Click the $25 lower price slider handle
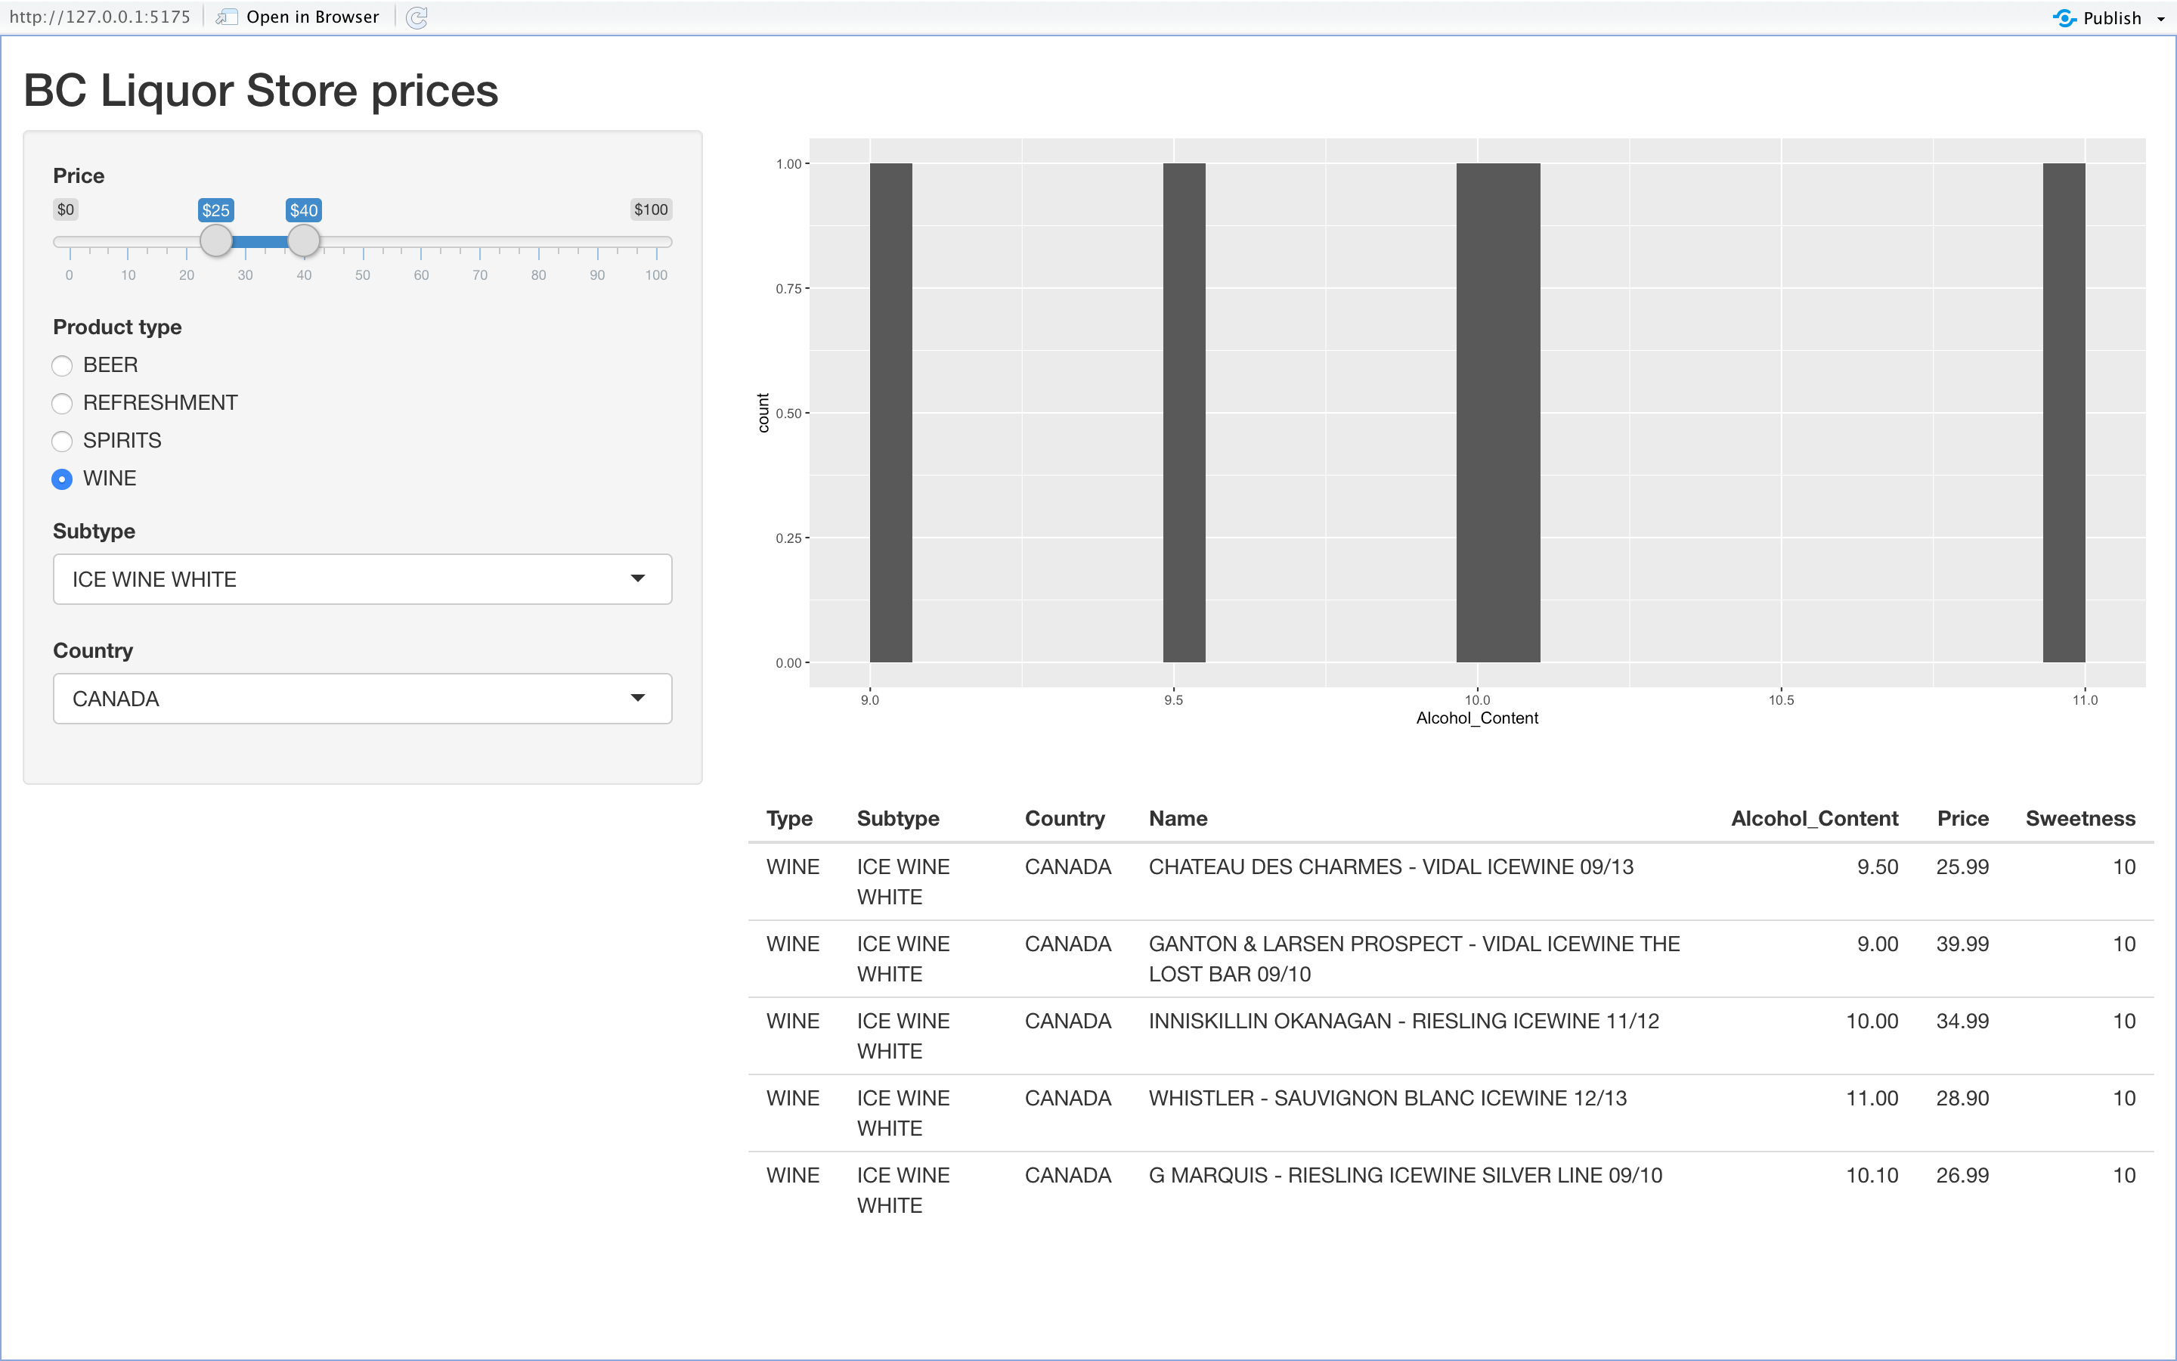2177x1361 pixels. (216, 240)
